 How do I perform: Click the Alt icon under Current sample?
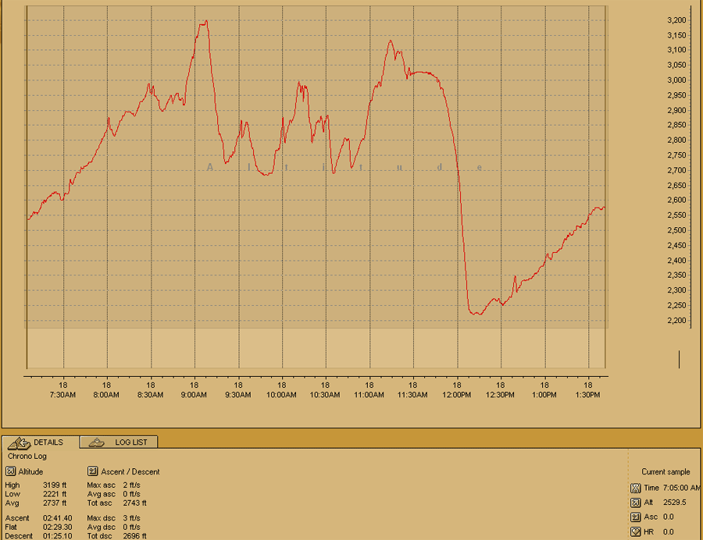635,502
